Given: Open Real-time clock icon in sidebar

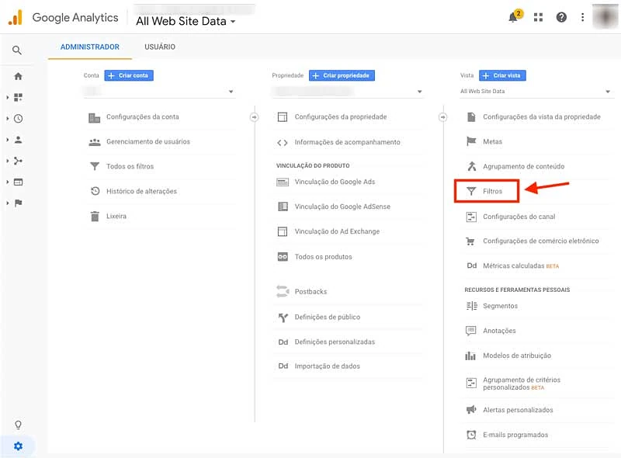Looking at the screenshot, I should (x=18, y=119).
